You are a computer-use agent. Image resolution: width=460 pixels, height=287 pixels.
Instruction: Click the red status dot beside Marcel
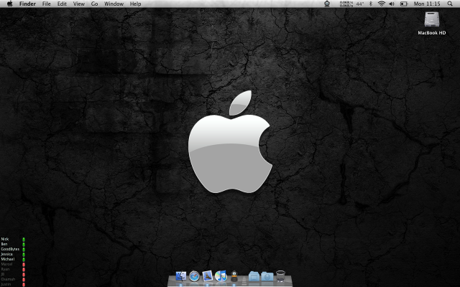click(24, 265)
